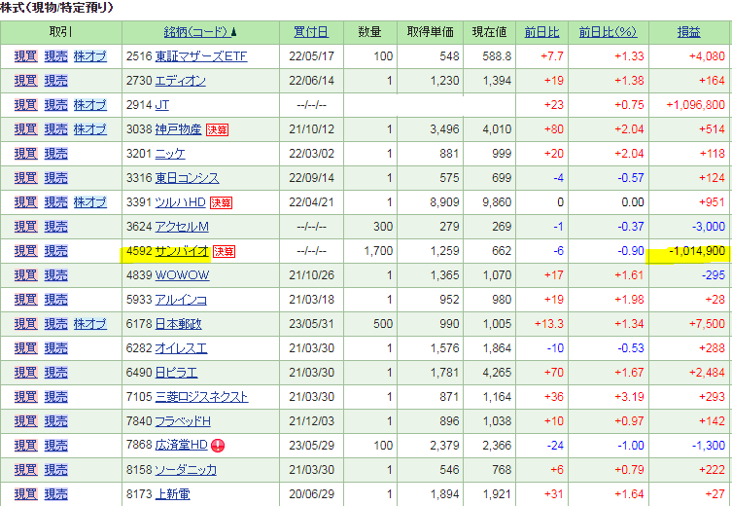Open the エディオン stock link
The image size is (732, 506).
point(180,81)
